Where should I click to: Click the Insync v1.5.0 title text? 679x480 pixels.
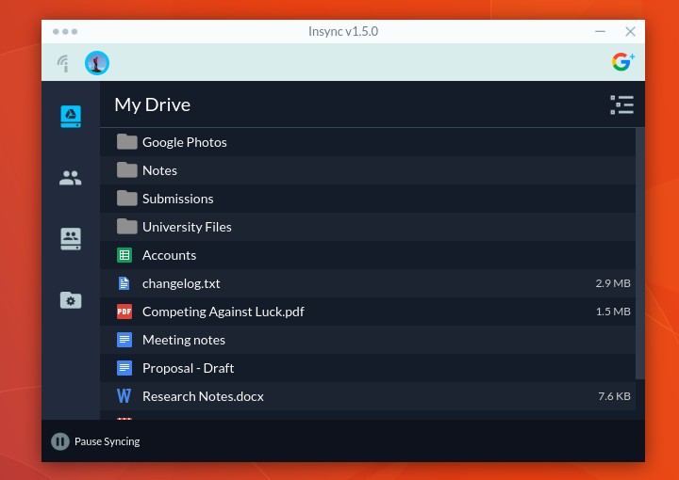click(x=343, y=32)
